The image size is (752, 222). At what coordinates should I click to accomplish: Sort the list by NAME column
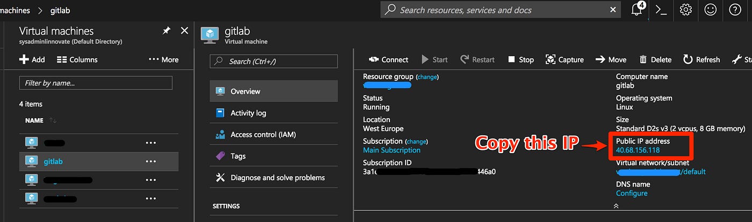point(41,120)
